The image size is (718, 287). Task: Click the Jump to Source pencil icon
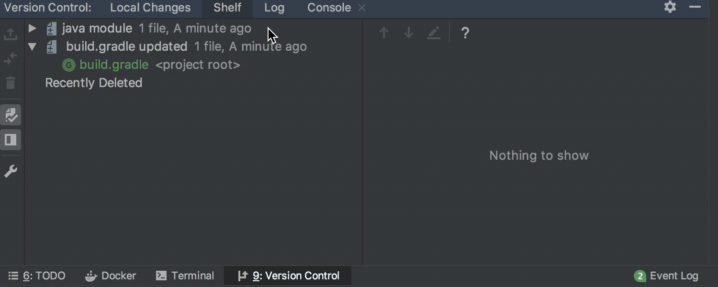pyautogui.click(x=434, y=33)
